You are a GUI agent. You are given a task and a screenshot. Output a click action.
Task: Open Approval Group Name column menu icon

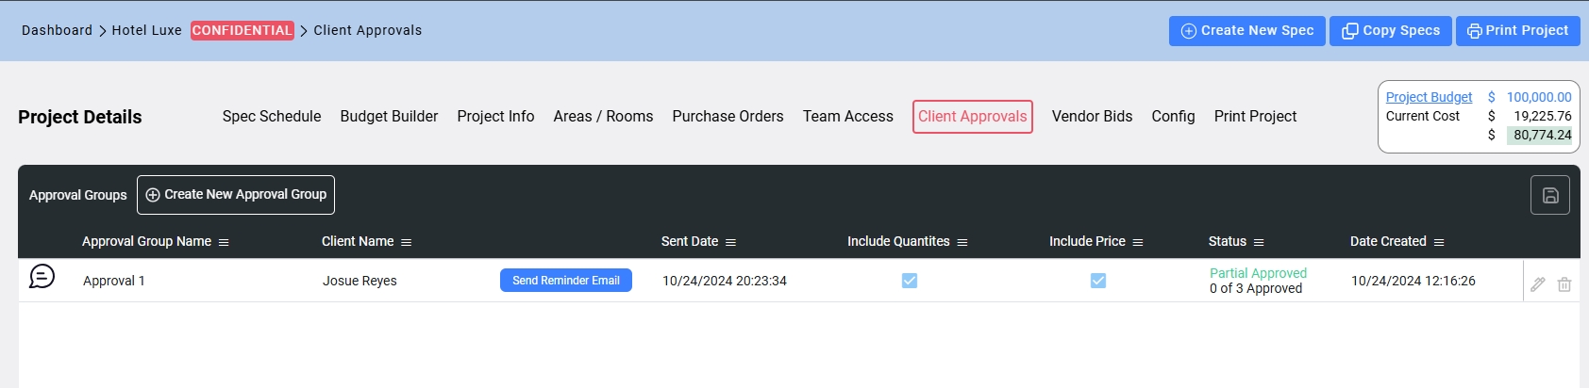pos(224,242)
